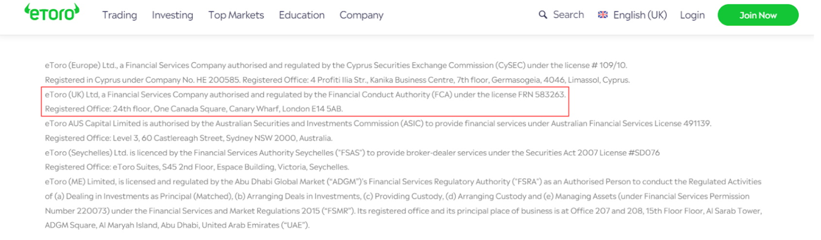Image resolution: width=821 pixels, height=240 pixels.
Task: Click the Cyprus Company No. HE 200585 line
Action: [x=337, y=80]
